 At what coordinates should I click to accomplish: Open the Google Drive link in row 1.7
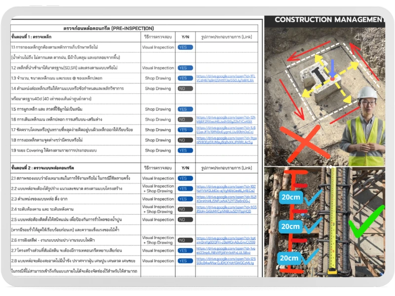coord(226,130)
